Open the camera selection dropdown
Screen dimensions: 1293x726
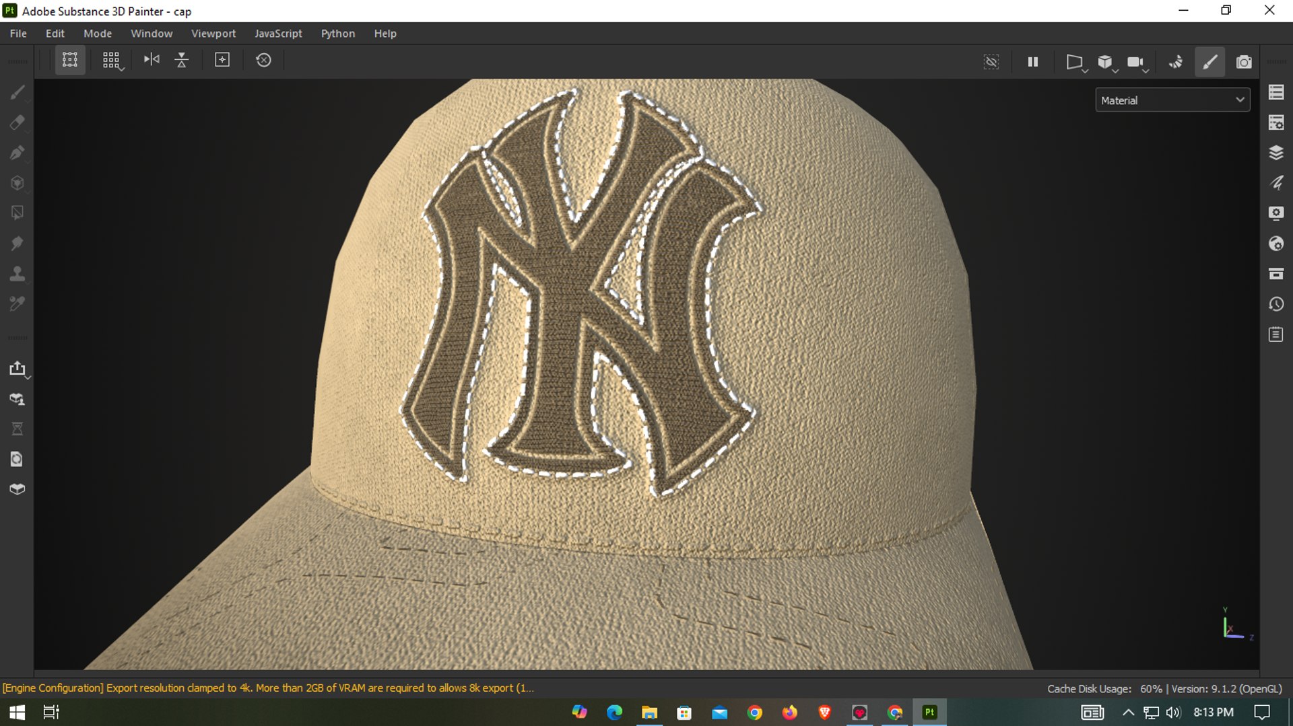pos(1137,63)
